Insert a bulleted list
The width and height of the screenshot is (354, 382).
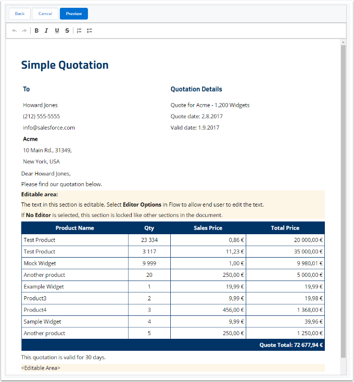click(90, 31)
